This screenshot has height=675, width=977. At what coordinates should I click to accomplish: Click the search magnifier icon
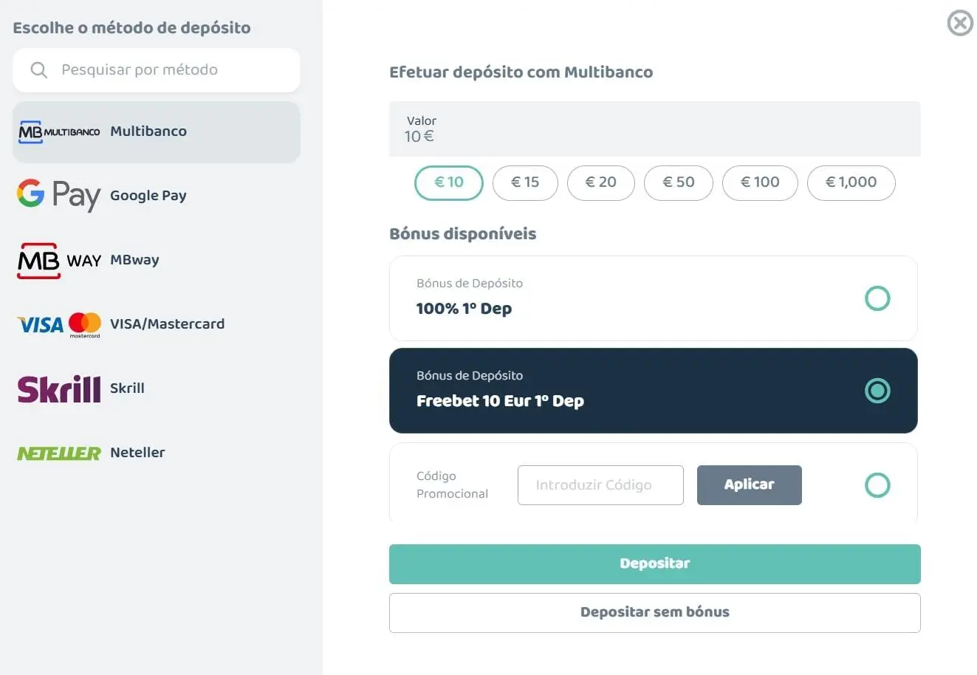38,70
